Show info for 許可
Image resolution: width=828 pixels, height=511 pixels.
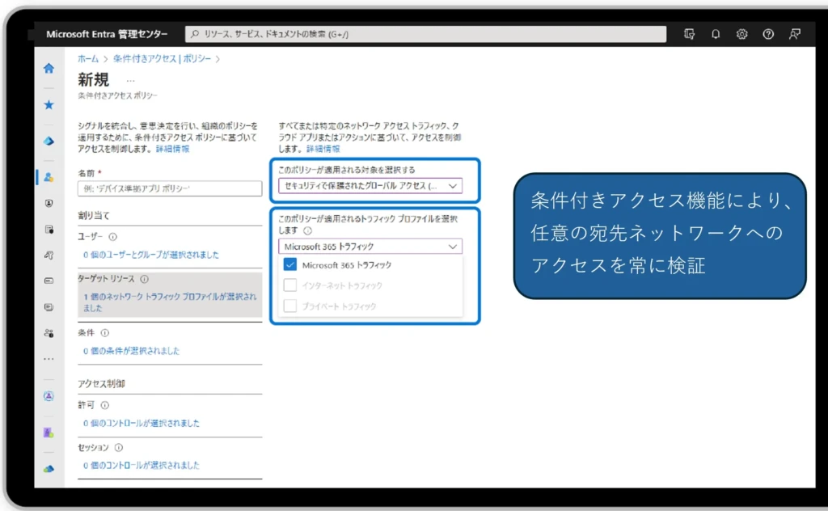pos(104,405)
